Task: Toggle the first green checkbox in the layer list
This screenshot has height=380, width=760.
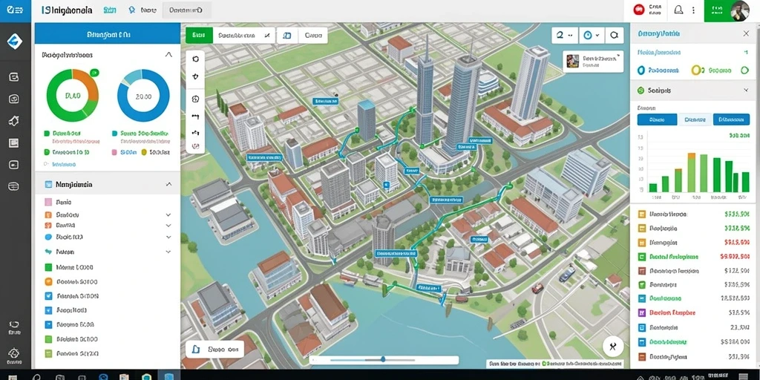Action: click(48, 267)
